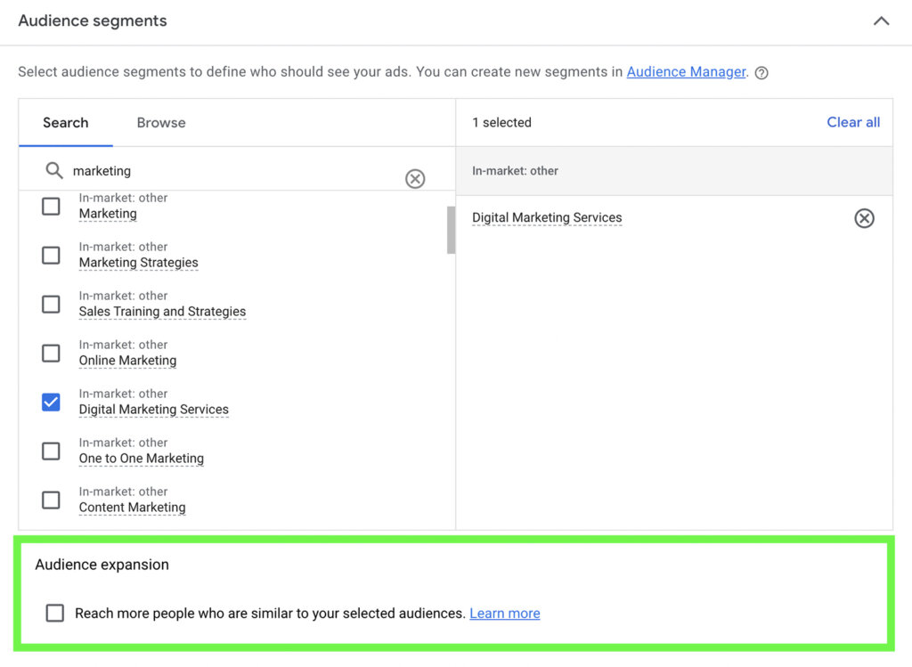912x667 pixels.
Task: Check the Marketing segment checkbox
Action: click(51, 206)
